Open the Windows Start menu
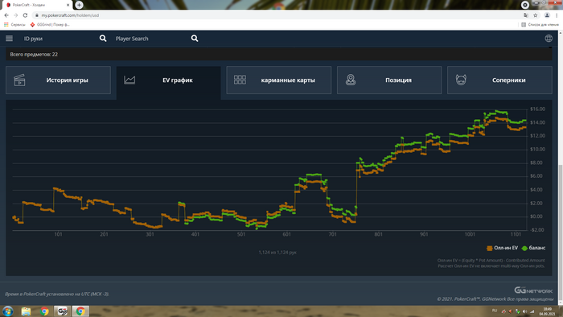 (7, 311)
